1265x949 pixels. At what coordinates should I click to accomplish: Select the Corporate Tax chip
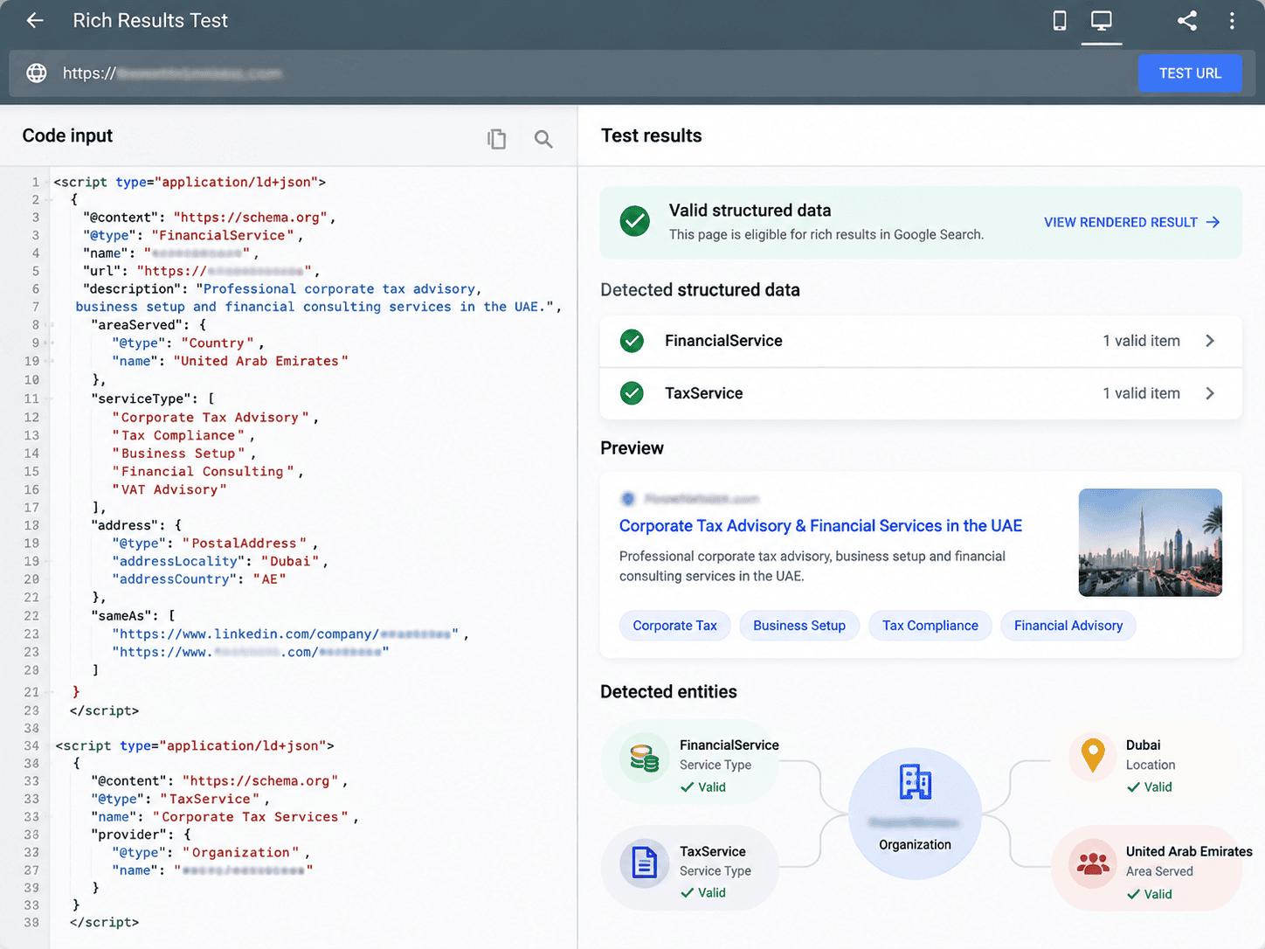click(674, 626)
